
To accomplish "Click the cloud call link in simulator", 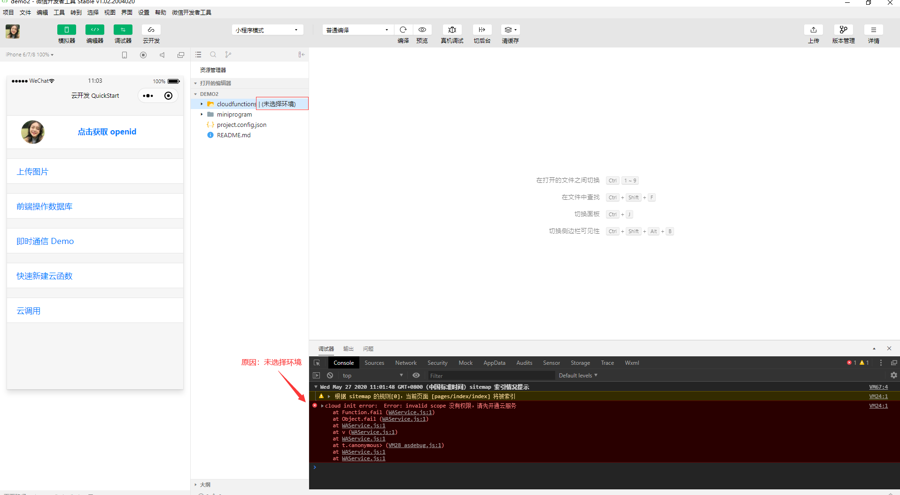I will (29, 311).
